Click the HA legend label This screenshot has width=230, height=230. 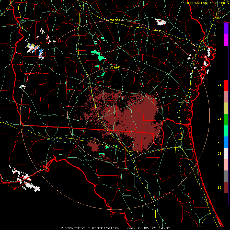tap(220, 86)
